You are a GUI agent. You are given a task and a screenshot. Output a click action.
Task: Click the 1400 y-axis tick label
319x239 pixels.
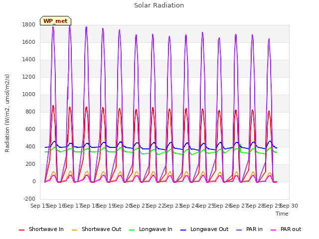[29, 60]
